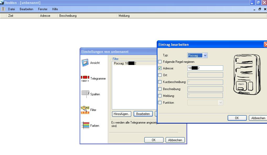
Task: Open the Datei menu
Action: [11, 9]
